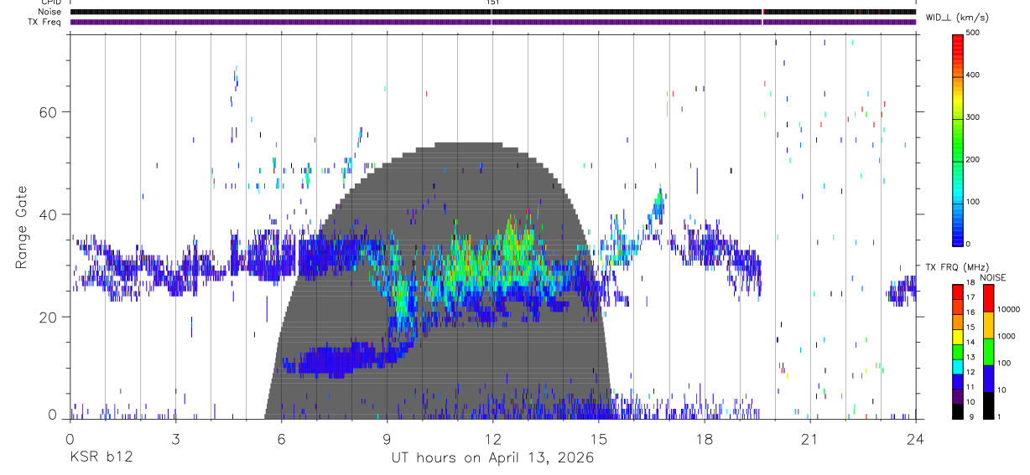Click the TX frequency color bar
This screenshot has height=475, width=1030.
(x=958, y=351)
